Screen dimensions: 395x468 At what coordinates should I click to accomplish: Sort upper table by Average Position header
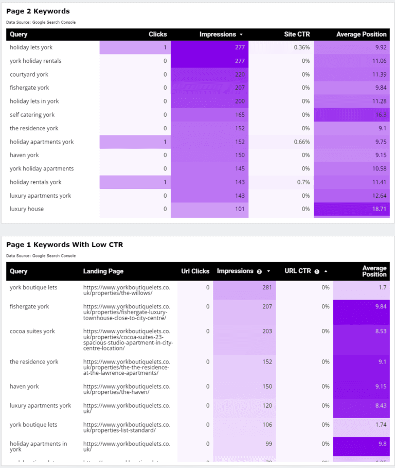pyautogui.click(x=361, y=34)
